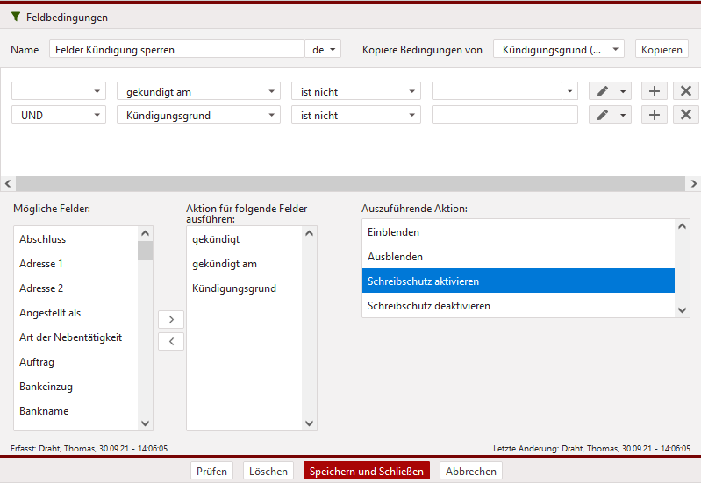Click into the Name input field
Image resolution: width=701 pixels, height=483 pixels.
point(175,50)
